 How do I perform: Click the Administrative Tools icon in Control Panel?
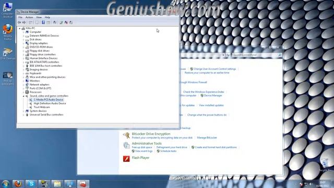click(x=126, y=145)
